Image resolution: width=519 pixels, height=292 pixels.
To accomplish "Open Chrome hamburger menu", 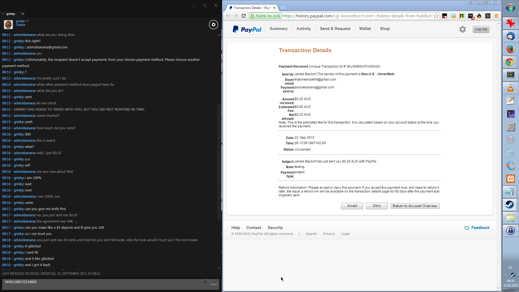I will (x=496, y=16).
